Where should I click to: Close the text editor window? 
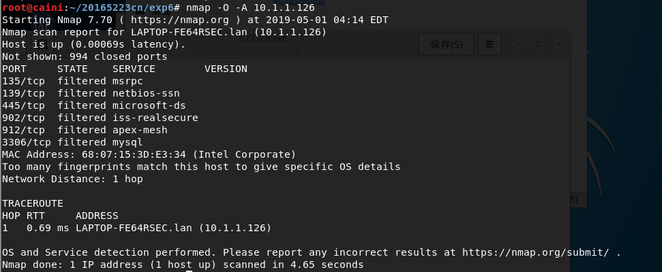coord(558,44)
